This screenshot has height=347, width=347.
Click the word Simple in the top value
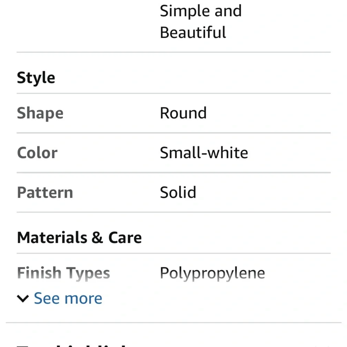pos(184,11)
